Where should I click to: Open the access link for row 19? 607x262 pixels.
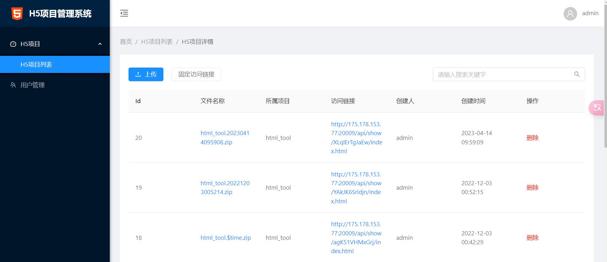[356, 187]
